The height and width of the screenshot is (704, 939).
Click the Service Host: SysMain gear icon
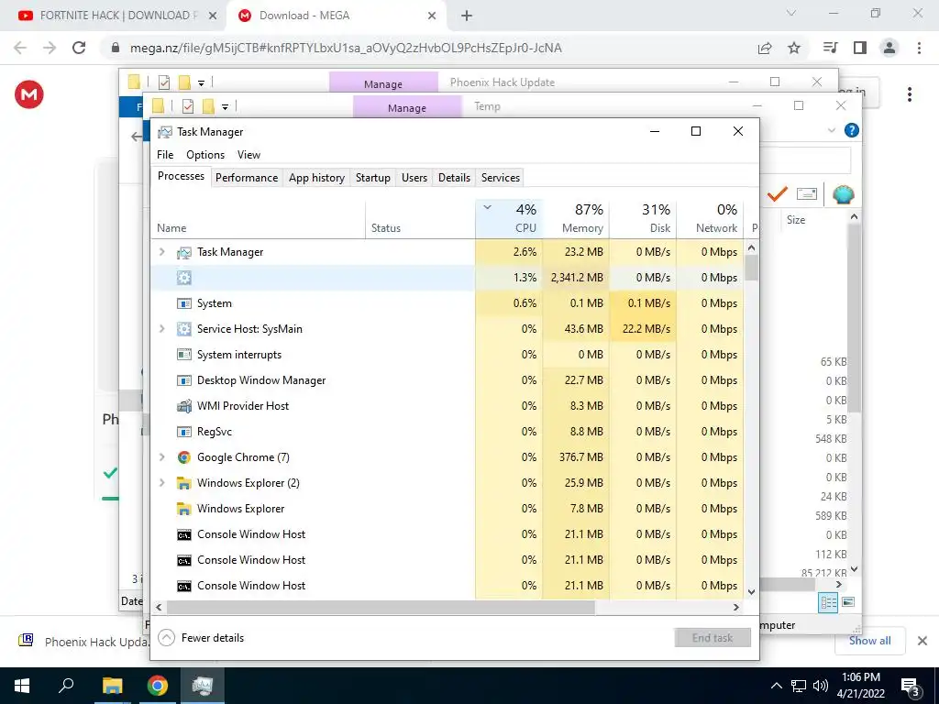click(x=183, y=329)
